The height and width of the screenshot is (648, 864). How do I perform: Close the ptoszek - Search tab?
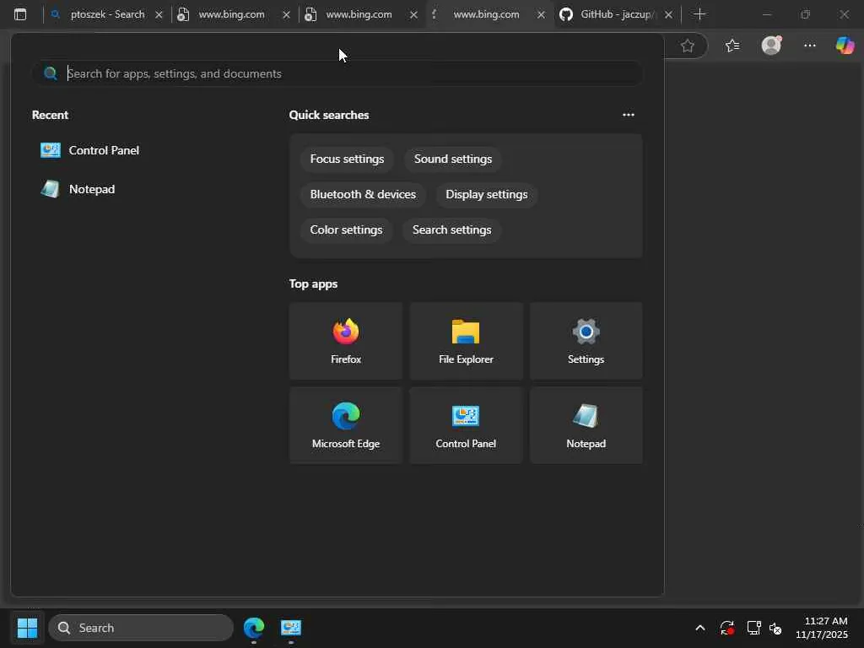tap(159, 15)
